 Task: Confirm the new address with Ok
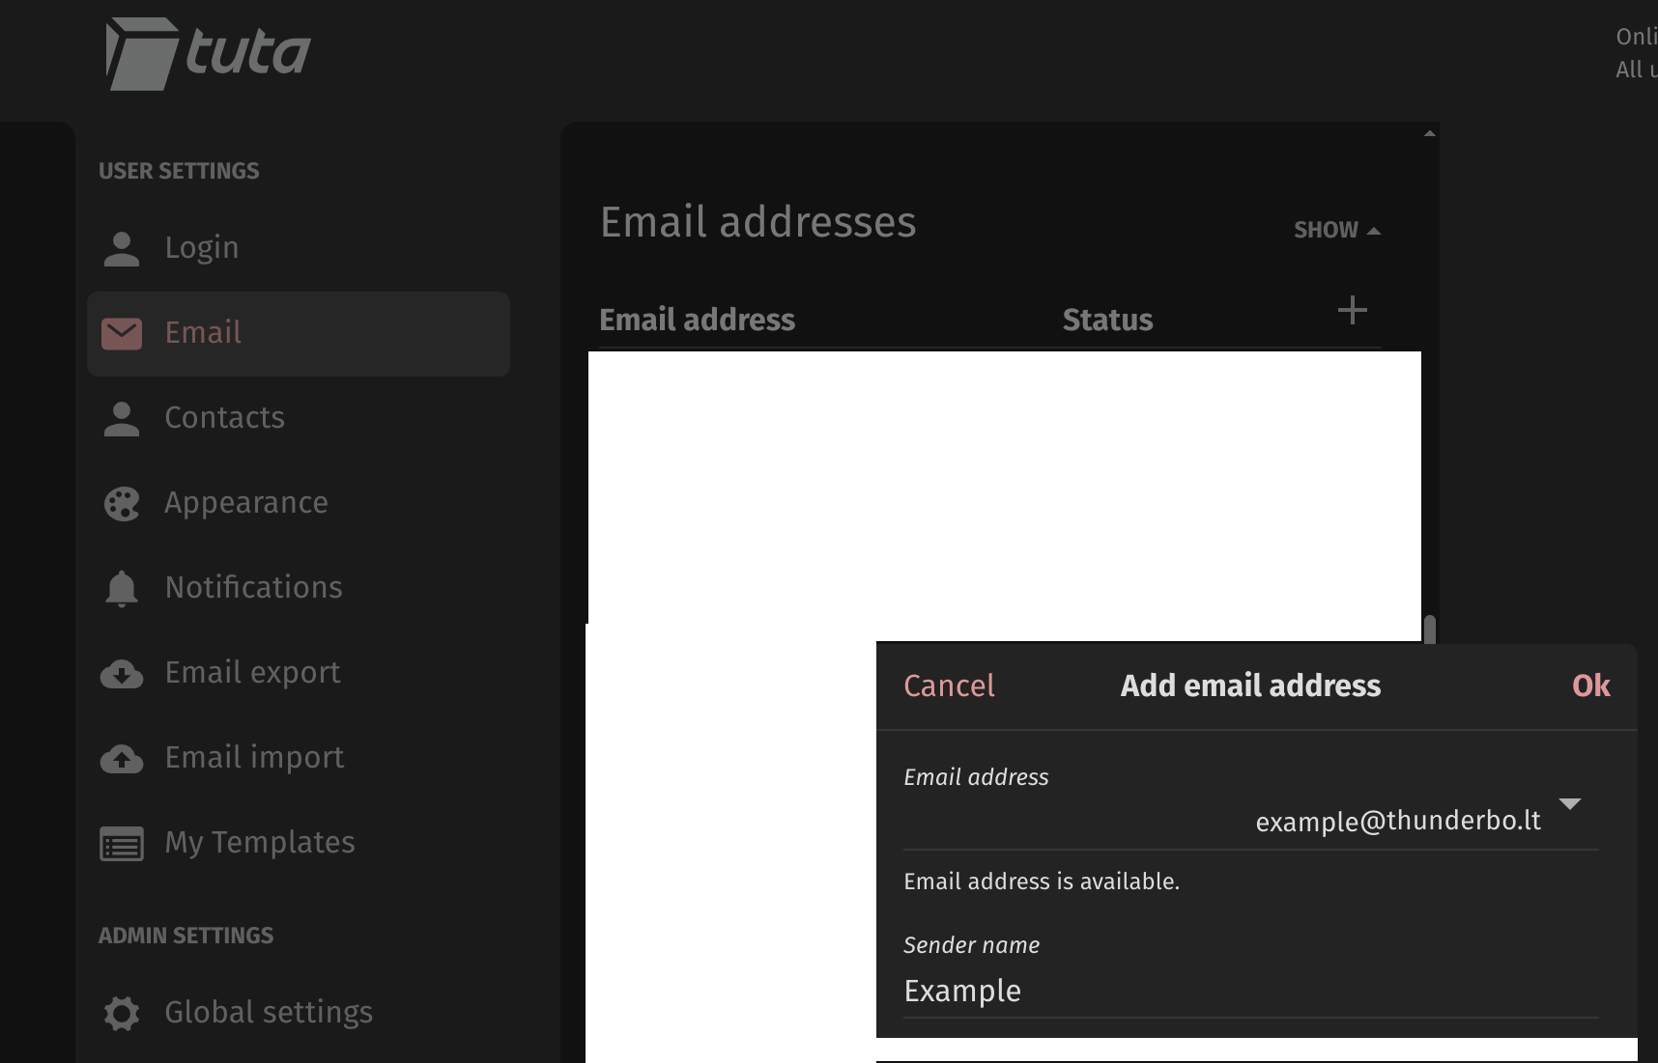pyautogui.click(x=1590, y=685)
